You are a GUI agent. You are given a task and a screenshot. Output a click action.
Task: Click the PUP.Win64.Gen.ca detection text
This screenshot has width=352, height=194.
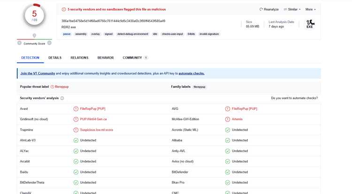coord(93,119)
